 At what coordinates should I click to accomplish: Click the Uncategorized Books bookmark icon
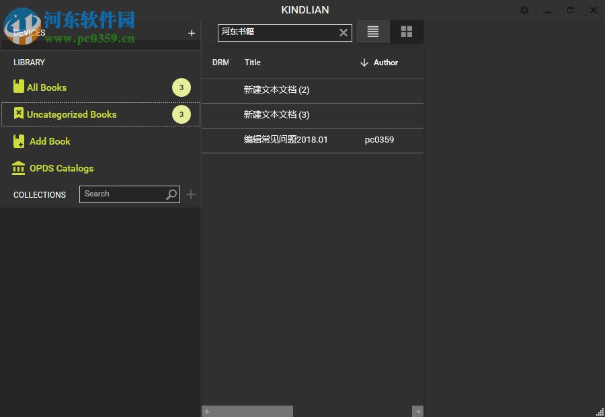(x=18, y=114)
